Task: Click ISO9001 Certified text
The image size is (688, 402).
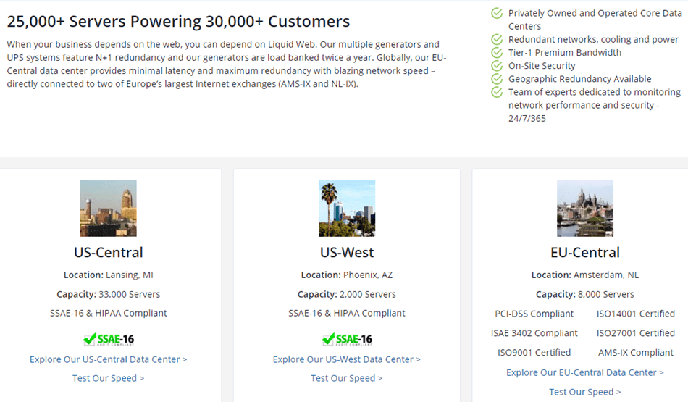Action: tap(534, 353)
